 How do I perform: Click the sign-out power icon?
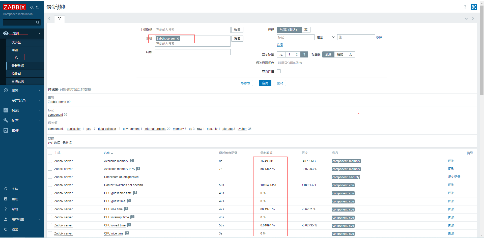(6, 229)
